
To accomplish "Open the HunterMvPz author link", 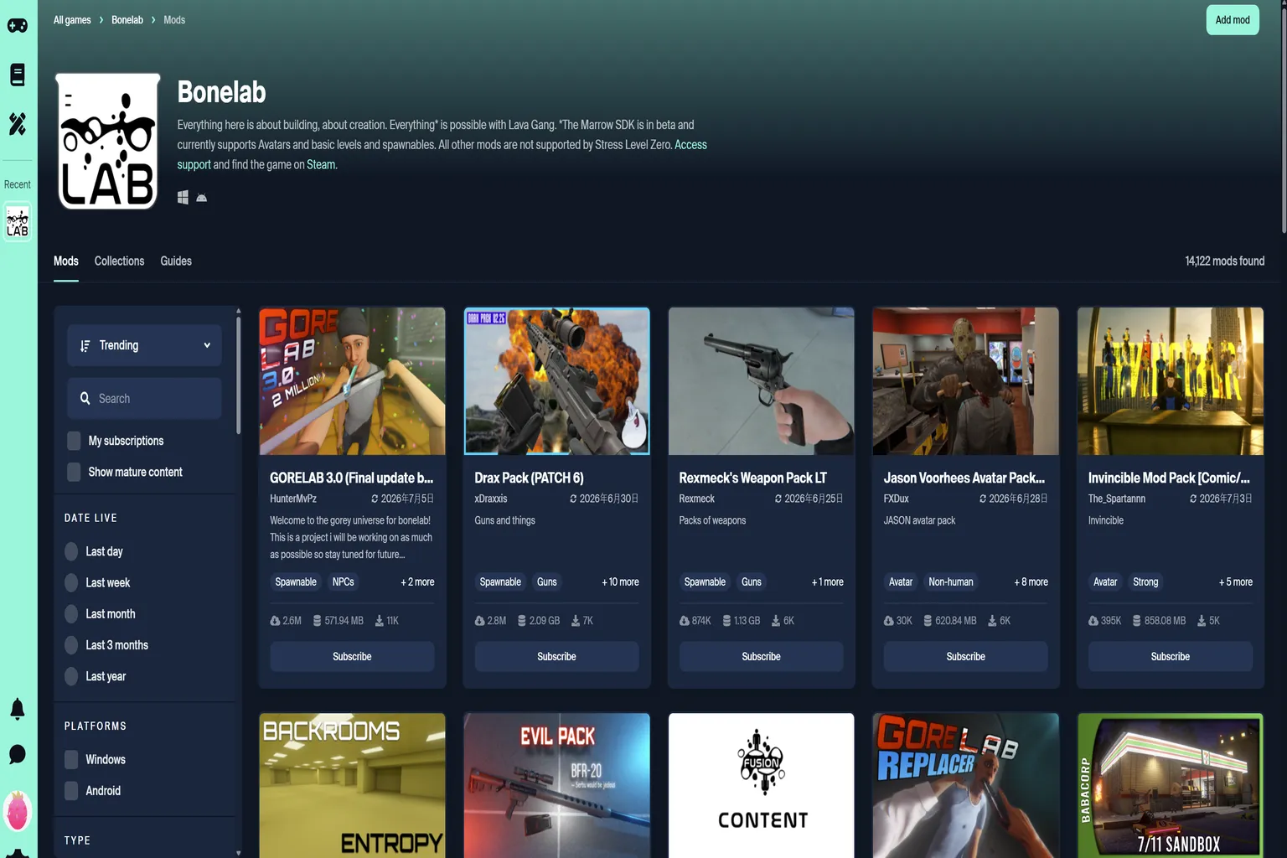I will [293, 499].
